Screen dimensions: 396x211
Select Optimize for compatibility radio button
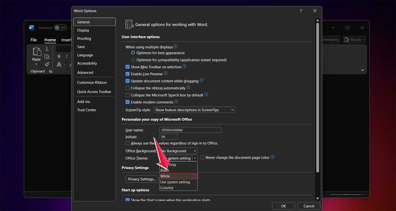pos(133,60)
